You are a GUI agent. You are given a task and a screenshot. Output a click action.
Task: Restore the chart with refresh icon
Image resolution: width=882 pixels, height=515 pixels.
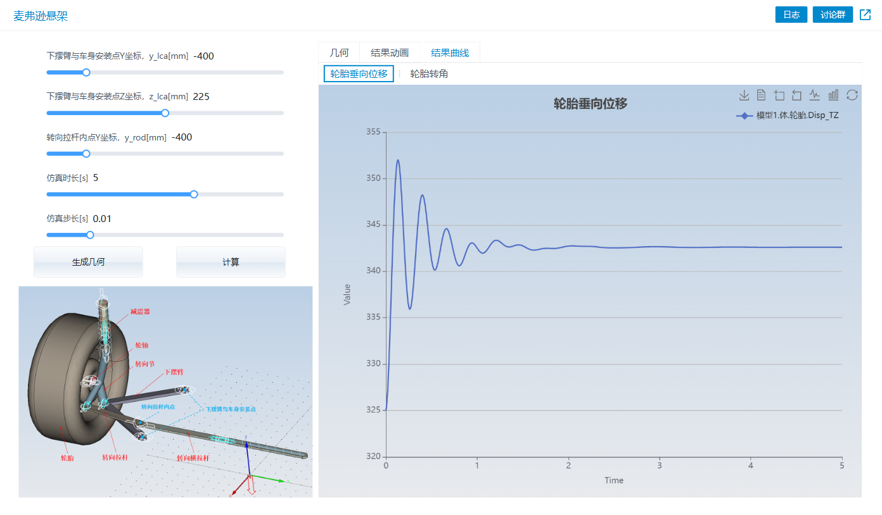coord(852,95)
